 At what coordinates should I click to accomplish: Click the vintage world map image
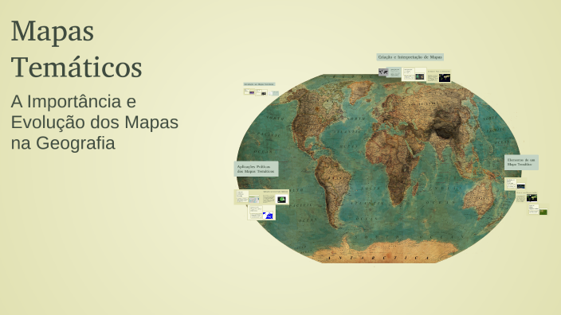click(x=379, y=168)
